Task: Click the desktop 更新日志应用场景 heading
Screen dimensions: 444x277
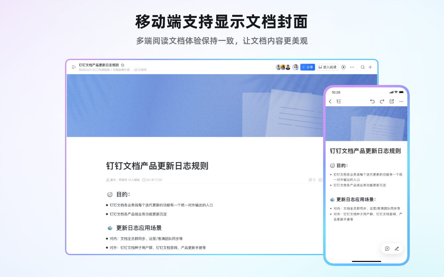Action: click(x=139, y=228)
